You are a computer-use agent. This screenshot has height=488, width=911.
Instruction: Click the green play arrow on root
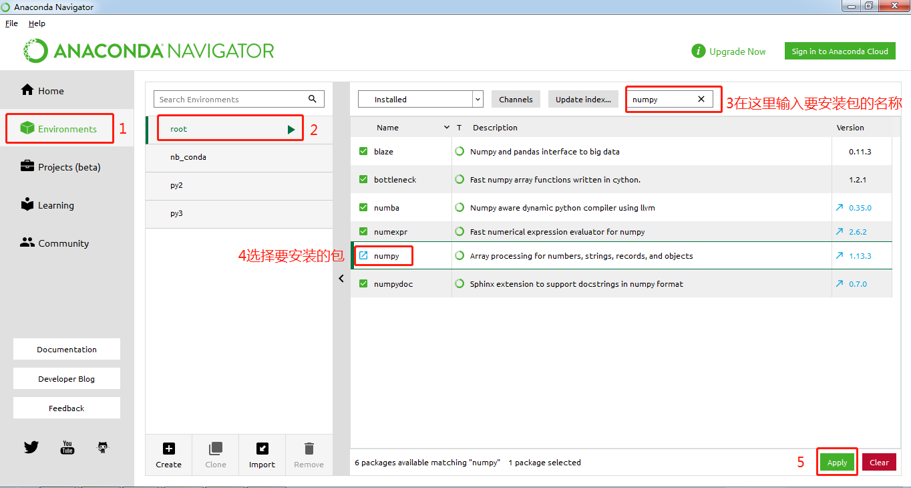tap(291, 129)
